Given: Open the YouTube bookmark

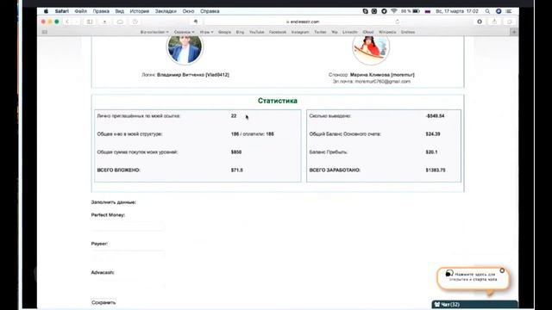Looking at the screenshot, I should click(257, 32).
